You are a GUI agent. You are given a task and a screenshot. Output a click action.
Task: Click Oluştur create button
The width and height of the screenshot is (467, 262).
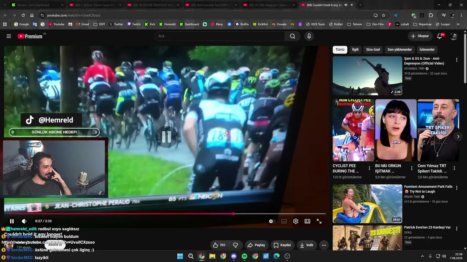coord(420,36)
